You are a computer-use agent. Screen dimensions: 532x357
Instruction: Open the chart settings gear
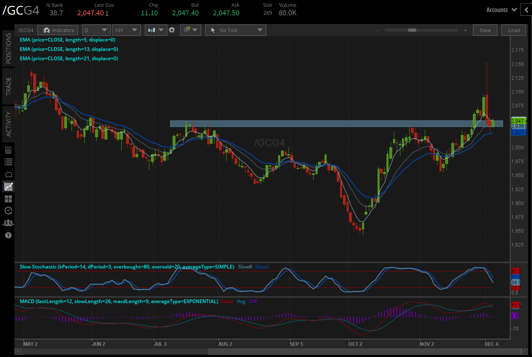point(172,30)
